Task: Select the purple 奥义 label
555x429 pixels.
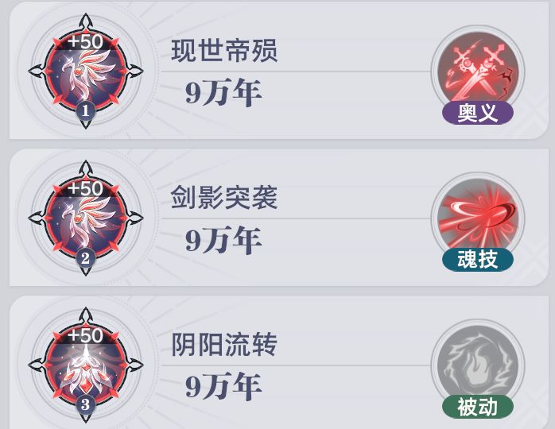Action: [x=478, y=113]
